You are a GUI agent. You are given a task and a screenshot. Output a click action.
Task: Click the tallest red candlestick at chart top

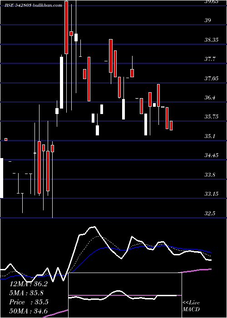click(x=66, y=27)
